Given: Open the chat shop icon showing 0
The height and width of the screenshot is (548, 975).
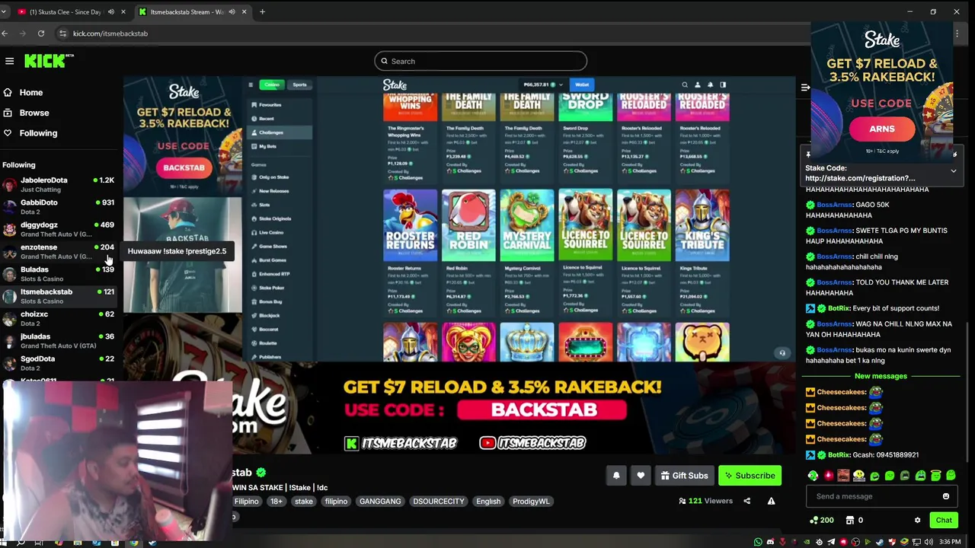Looking at the screenshot, I should click(x=854, y=521).
